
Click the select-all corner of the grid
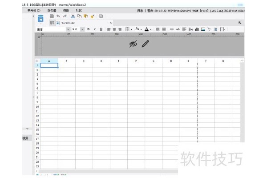pyautogui.click(x=37, y=61)
